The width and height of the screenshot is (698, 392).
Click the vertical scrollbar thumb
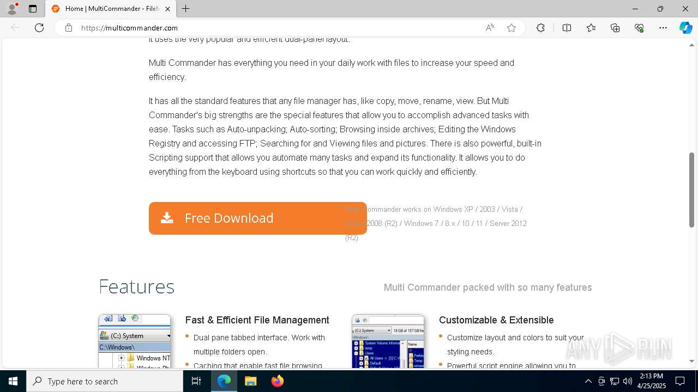[691, 189]
